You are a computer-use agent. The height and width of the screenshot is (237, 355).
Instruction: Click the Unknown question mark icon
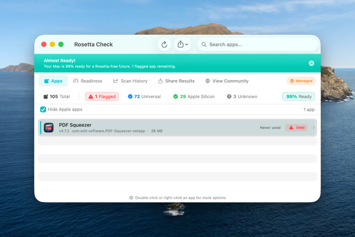coord(229,96)
